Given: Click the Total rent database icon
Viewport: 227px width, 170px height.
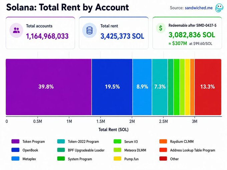Looking at the screenshot, I should (x=89, y=30).
